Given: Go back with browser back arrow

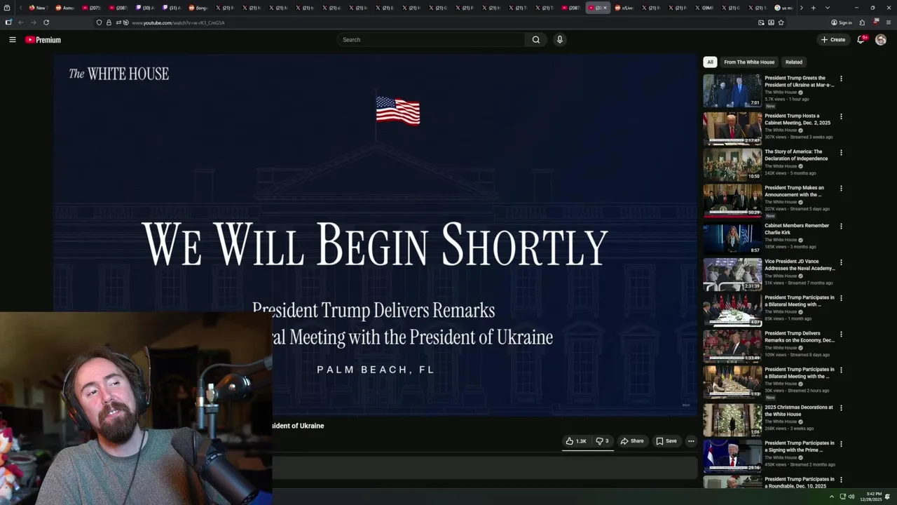Looking at the screenshot, I should point(20,22).
